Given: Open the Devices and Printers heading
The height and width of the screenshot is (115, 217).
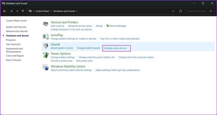Looking at the screenshot, I should [x=64, y=22].
